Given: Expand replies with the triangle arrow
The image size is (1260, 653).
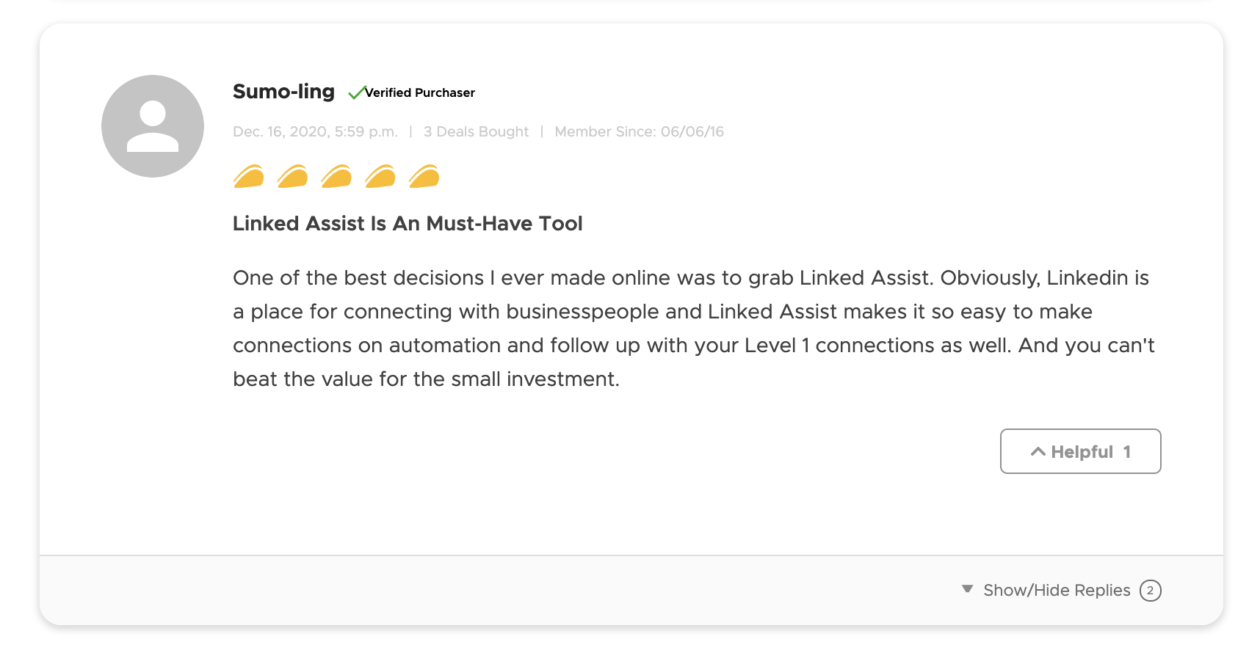Looking at the screenshot, I should 968,589.
